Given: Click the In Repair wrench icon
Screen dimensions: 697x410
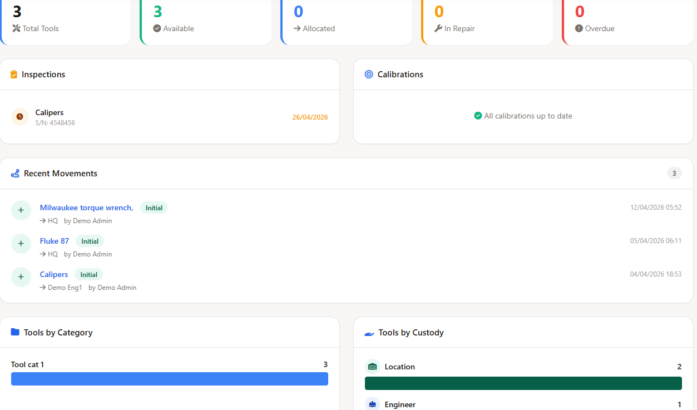Looking at the screenshot, I should tap(438, 28).
